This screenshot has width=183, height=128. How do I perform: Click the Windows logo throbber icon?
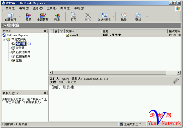[x=178, y=8]
